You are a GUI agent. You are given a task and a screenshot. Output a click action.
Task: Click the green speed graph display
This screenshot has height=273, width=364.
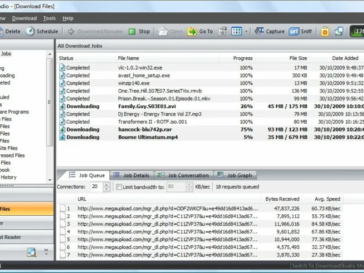[357, 31]
